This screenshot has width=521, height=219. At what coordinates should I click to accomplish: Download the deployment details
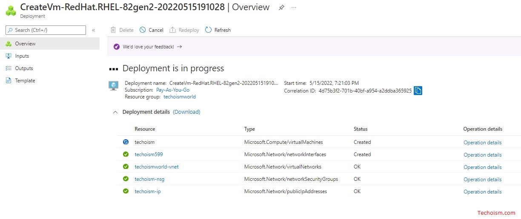click(x=186, y=112)
